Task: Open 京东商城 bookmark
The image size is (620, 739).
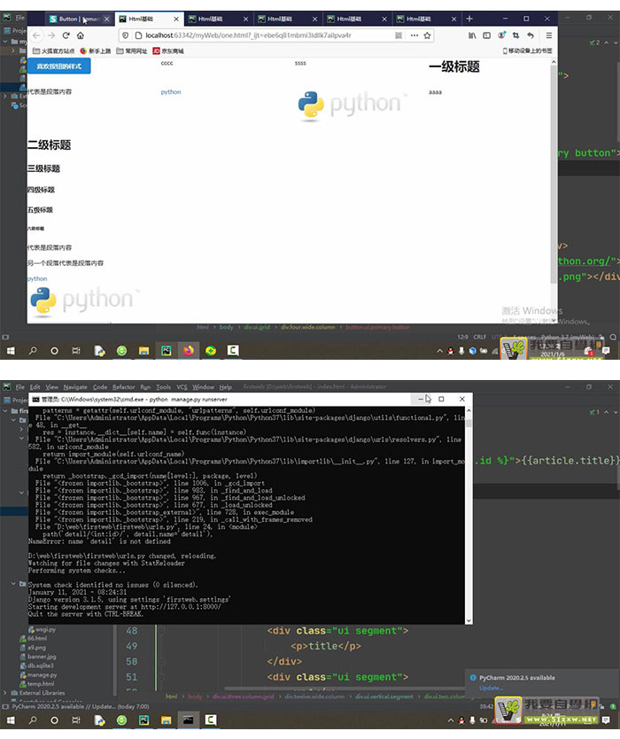Action: coord(168,51)
